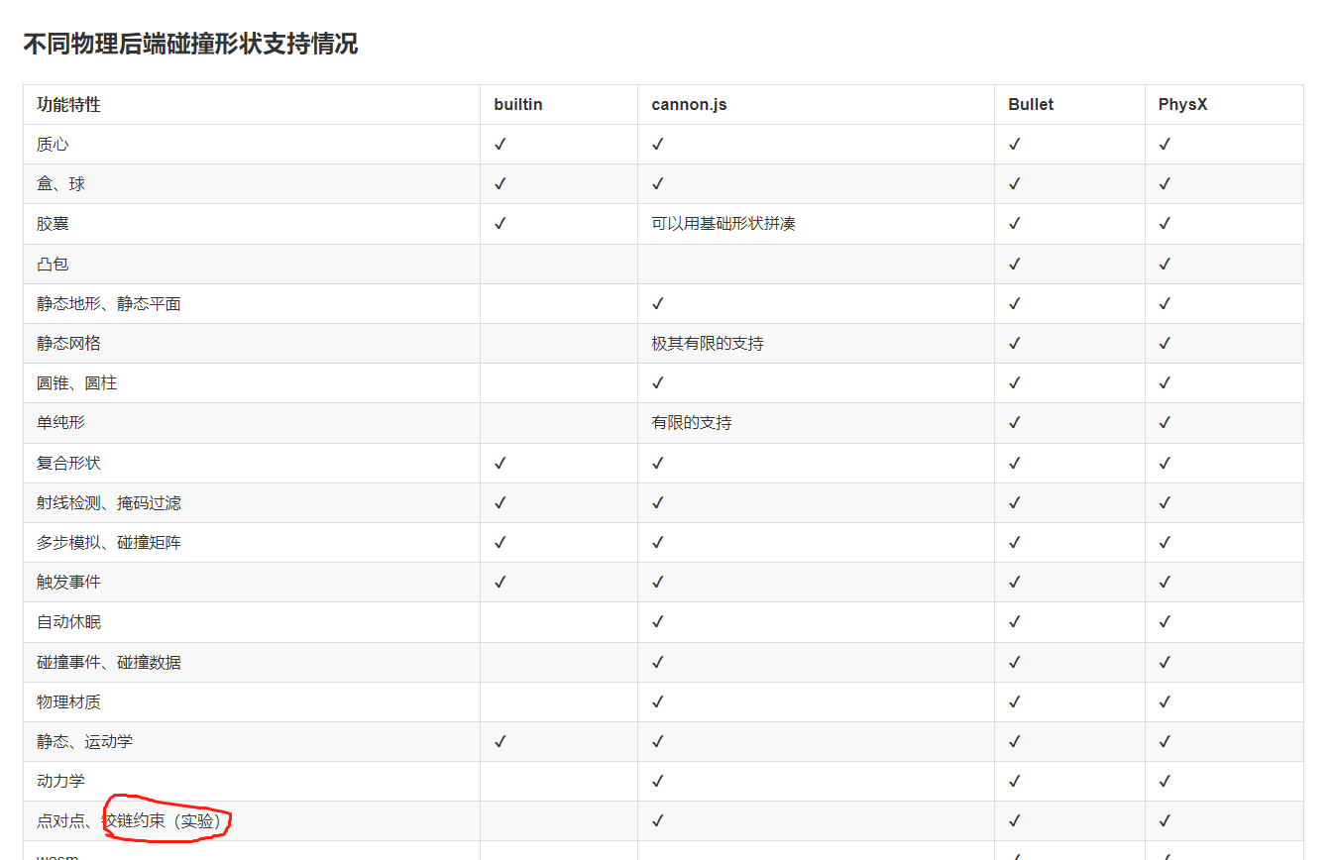Select the PhysX checkmark for 点对点、铰链约束
The image size is (1336, 860).
click(1165, 821)
